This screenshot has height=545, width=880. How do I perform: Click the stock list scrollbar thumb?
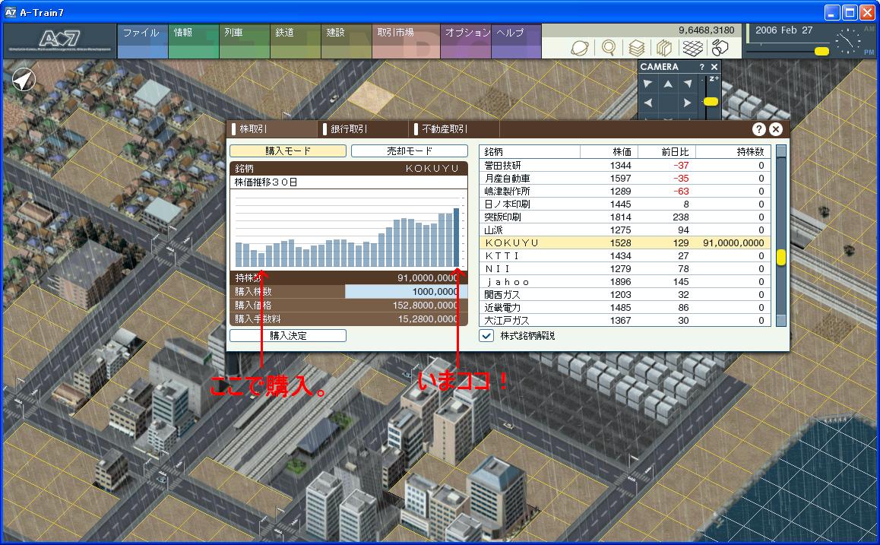(x=780, y=258)
